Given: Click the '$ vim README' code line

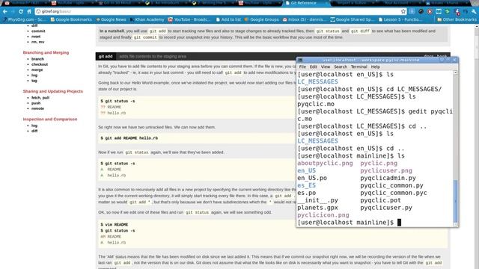Looking at the screenshot, I should 115,224.
